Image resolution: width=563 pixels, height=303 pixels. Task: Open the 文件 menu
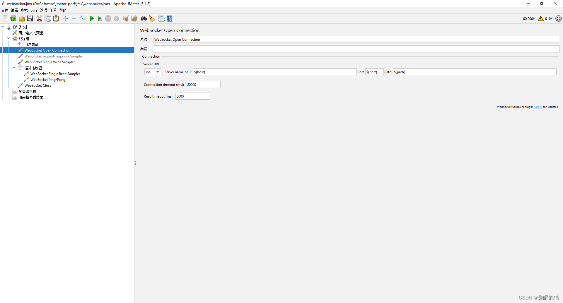(5, 10)
